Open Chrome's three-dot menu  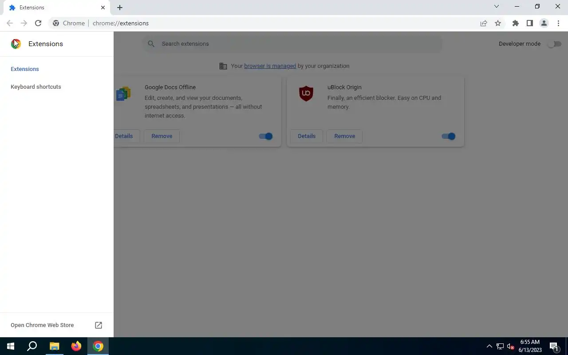(558, 23)
